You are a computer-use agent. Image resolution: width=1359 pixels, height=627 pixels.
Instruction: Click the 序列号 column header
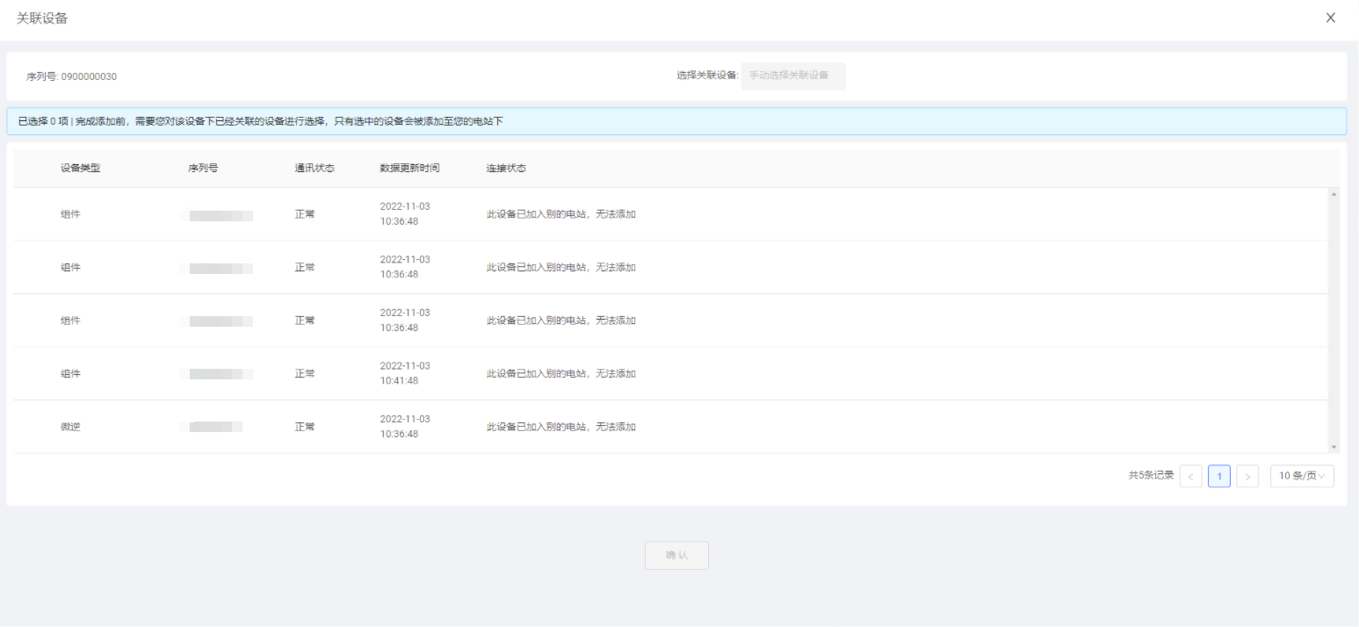202,168
